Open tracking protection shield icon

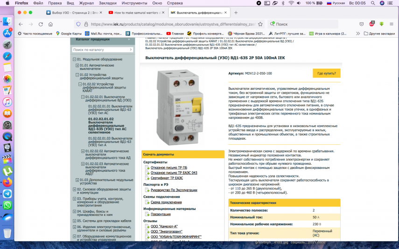(78, 24)
